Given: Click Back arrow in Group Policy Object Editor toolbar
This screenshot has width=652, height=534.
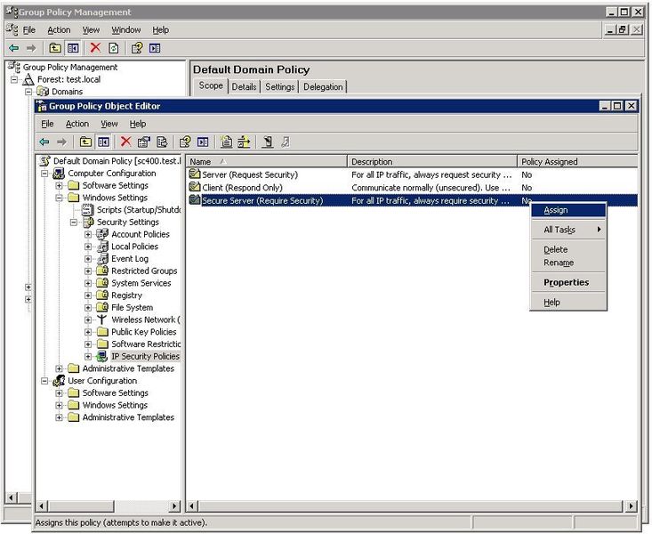Looking at the screenshot, I should point(44,142).
